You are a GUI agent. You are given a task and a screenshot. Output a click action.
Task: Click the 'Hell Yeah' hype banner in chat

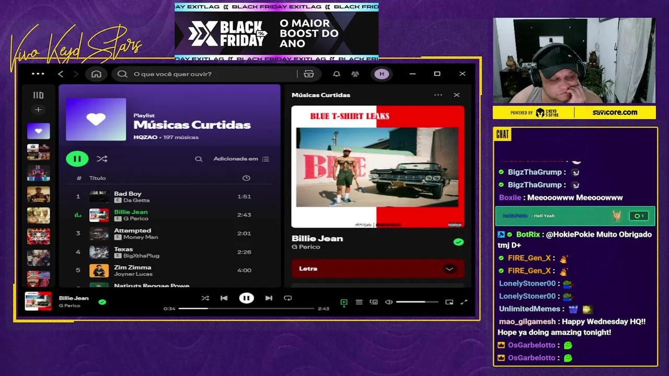[x=575, y=216]
